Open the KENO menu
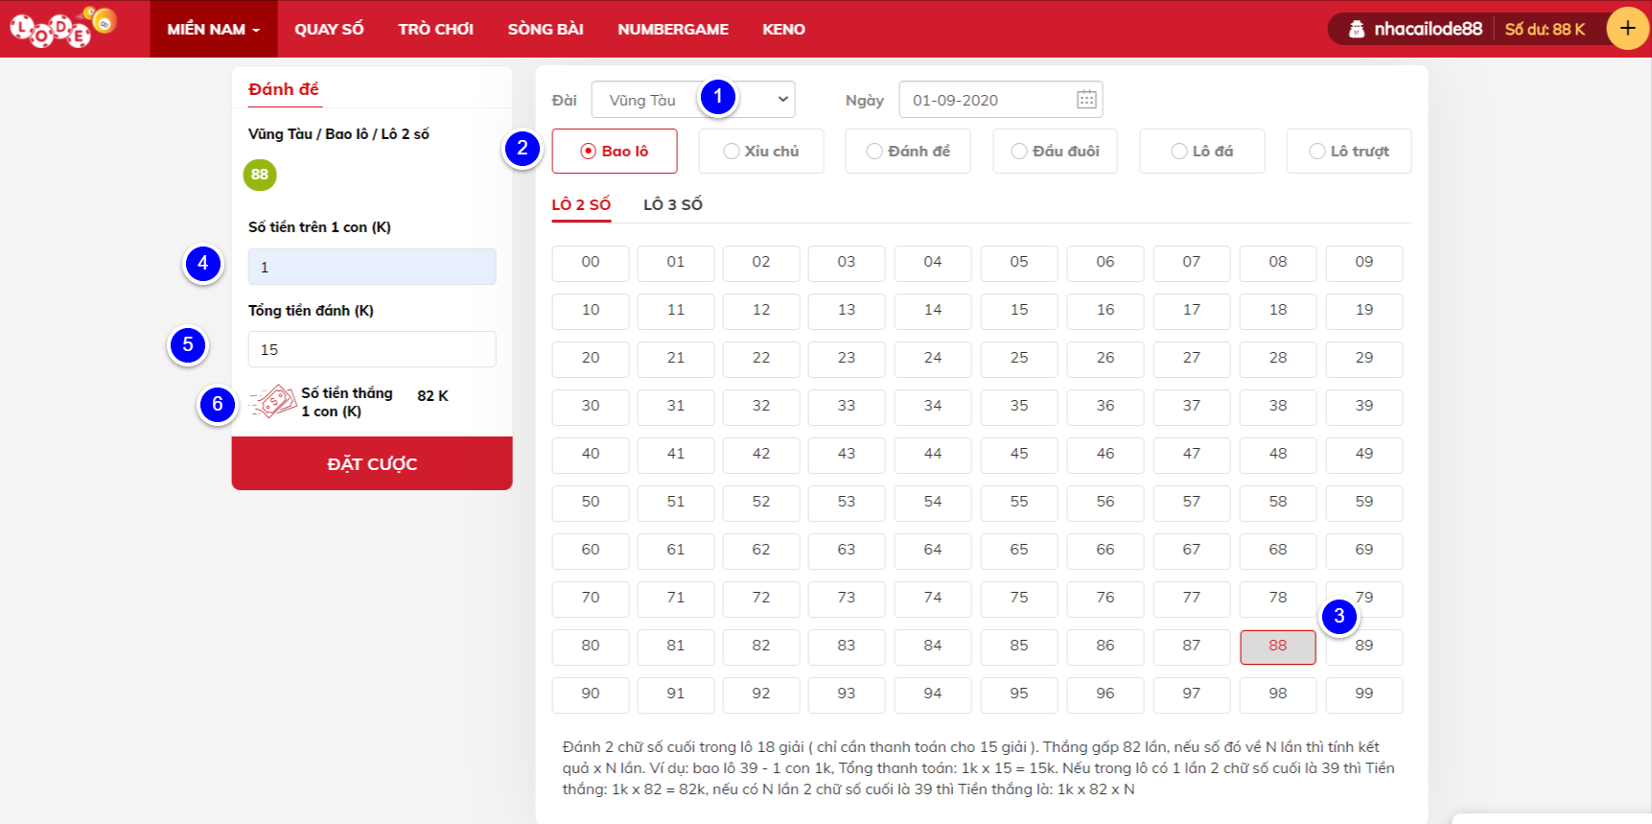Screen dimensions: 1652x824 tap(783, 29)
